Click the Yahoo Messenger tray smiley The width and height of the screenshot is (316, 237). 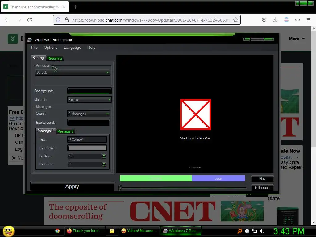247,231
